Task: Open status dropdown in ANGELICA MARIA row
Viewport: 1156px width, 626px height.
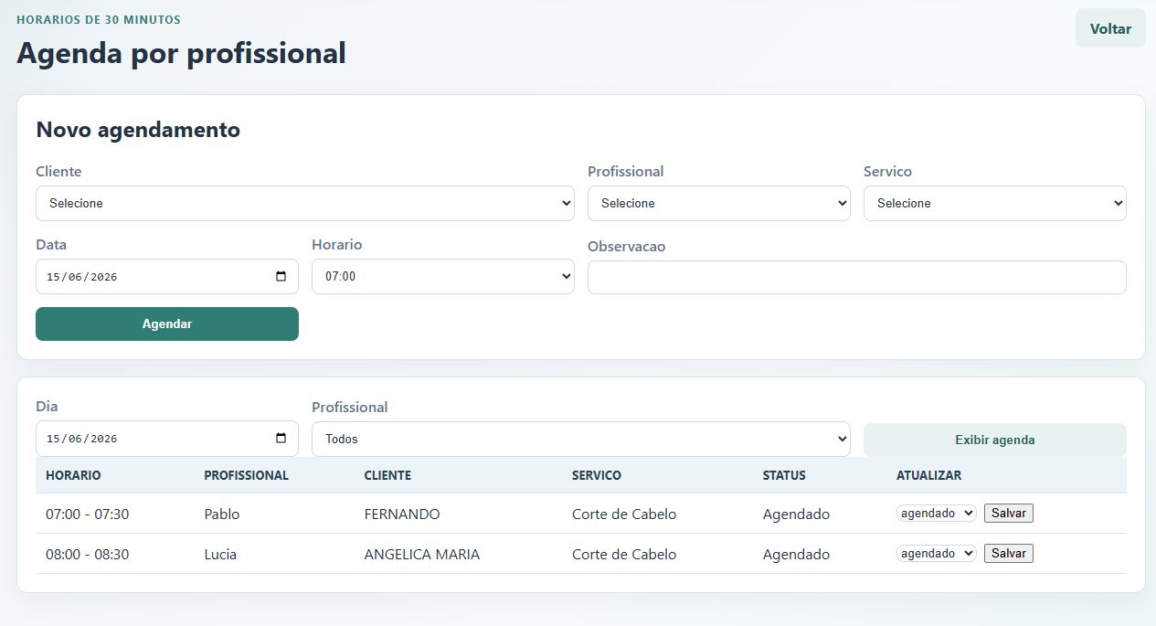Action: [x=937, y=554]
